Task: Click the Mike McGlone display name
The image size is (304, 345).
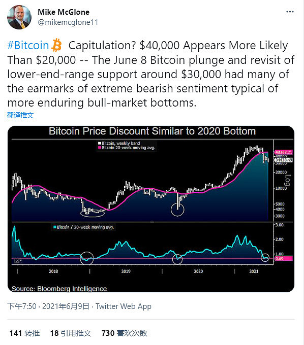Action: point(64,12)
